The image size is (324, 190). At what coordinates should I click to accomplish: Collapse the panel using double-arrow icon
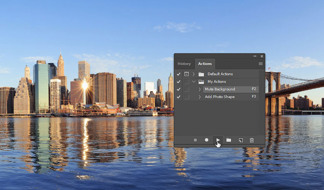255,56
